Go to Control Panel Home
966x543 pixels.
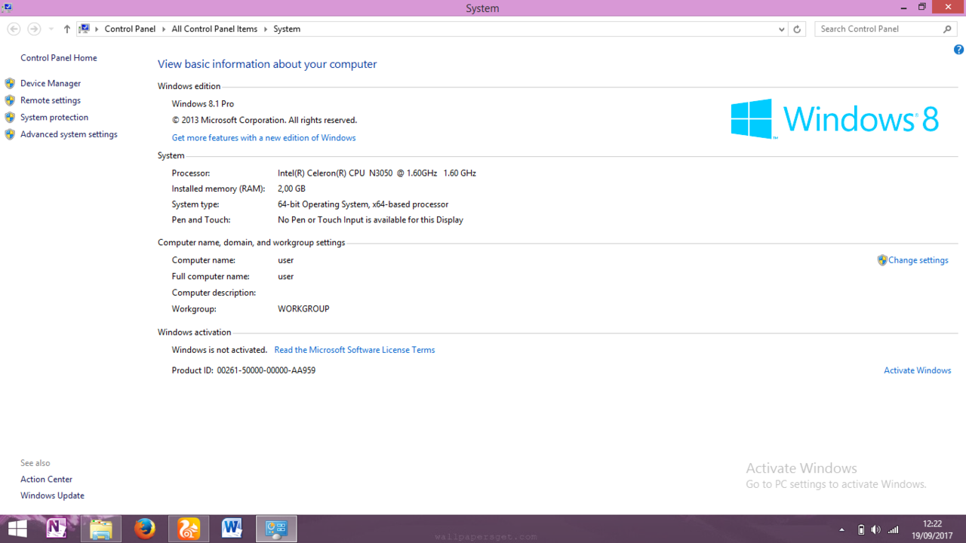(x=59, y=58)
